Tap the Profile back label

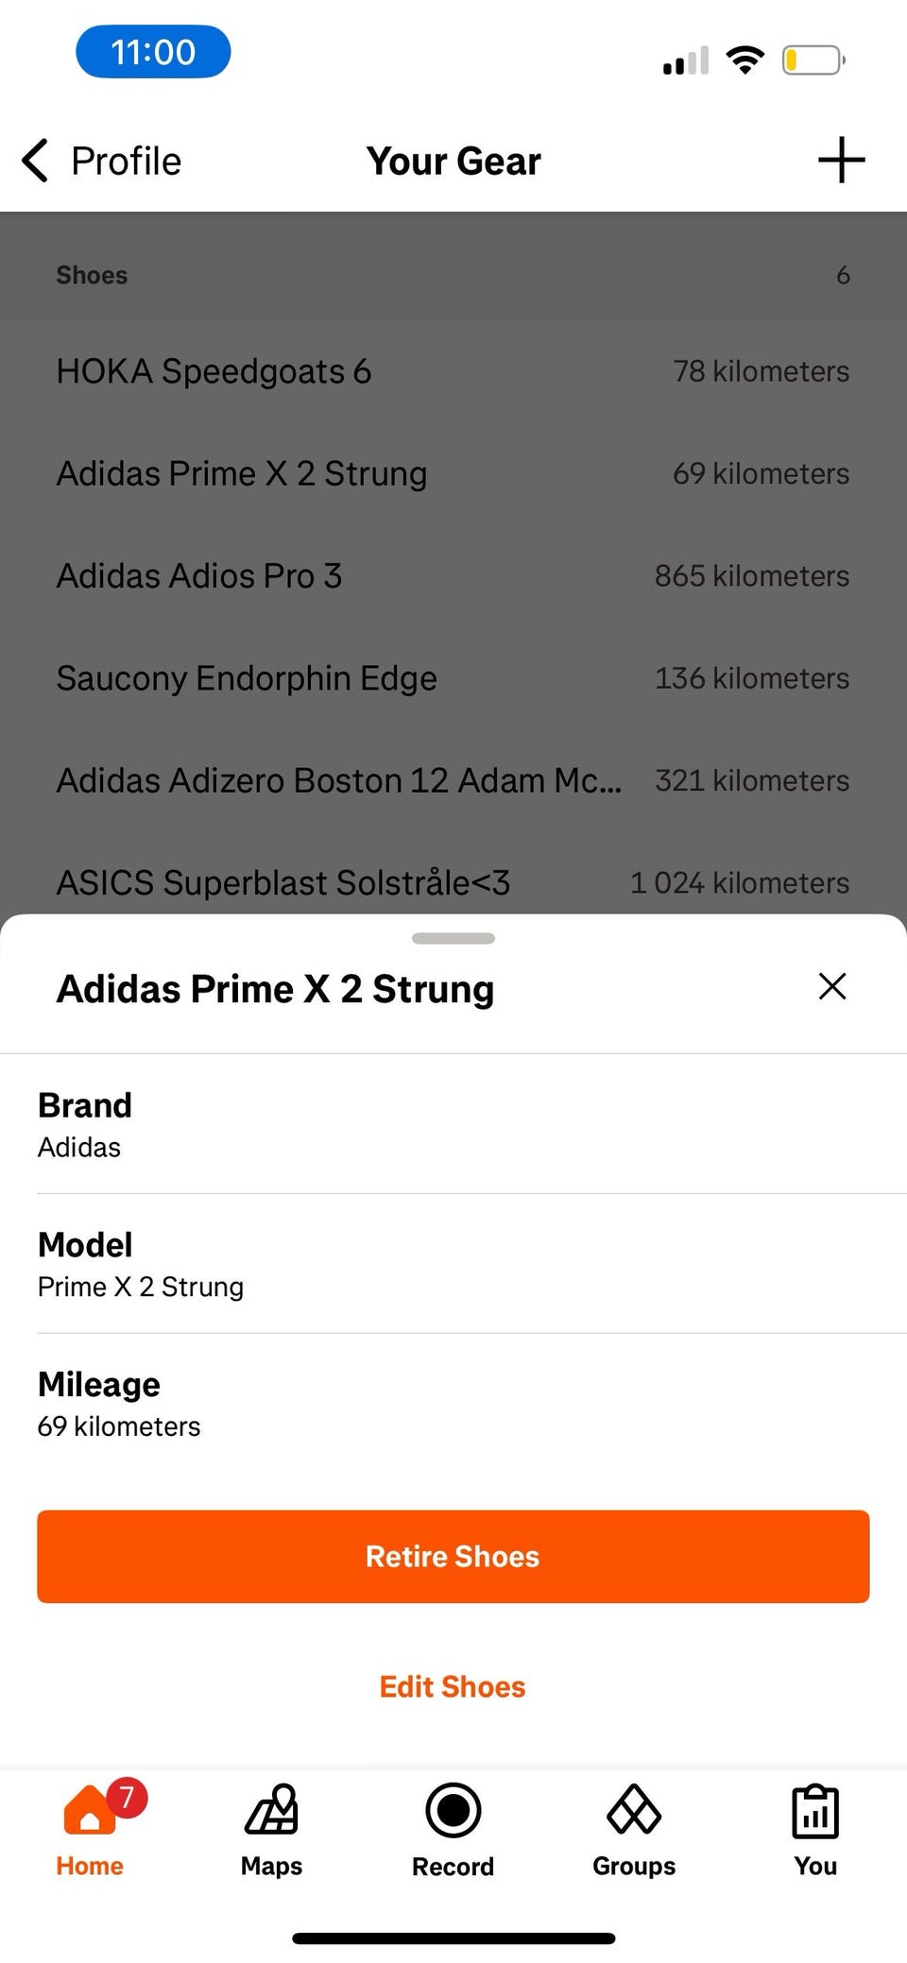pyautogui.click(x=126, y=162)
